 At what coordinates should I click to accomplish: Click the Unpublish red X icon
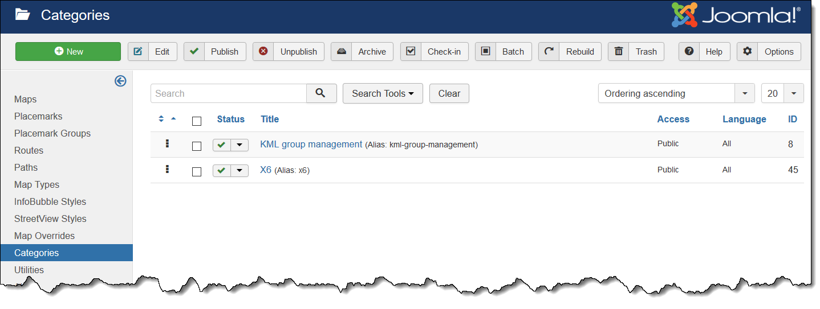point(263,51)
